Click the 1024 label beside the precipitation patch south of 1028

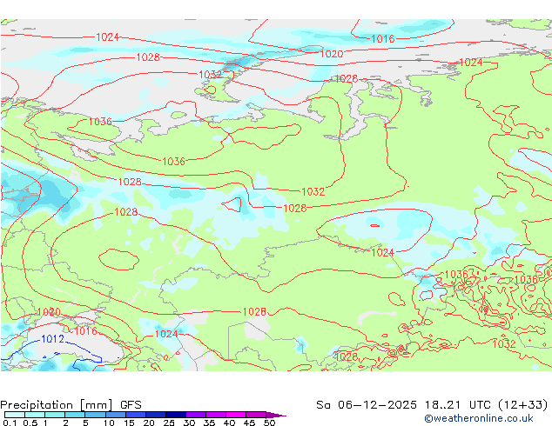click(166, 334)
